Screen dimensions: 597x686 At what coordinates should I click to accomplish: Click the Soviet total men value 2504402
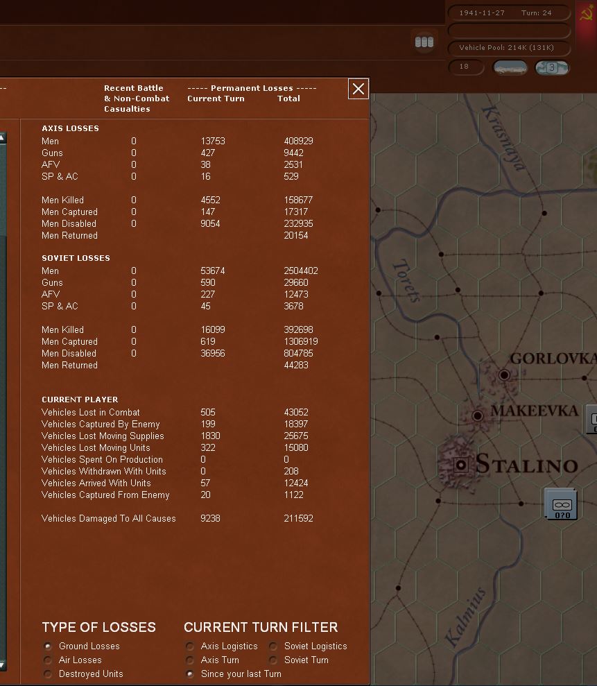click(x=301, y=271)
